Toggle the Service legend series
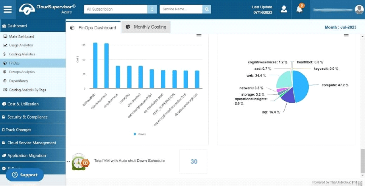This screenshot has height=193, width=365. coord(140,134)
